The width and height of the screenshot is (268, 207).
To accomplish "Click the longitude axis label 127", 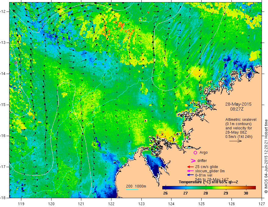I will click(x=262, y=204).
